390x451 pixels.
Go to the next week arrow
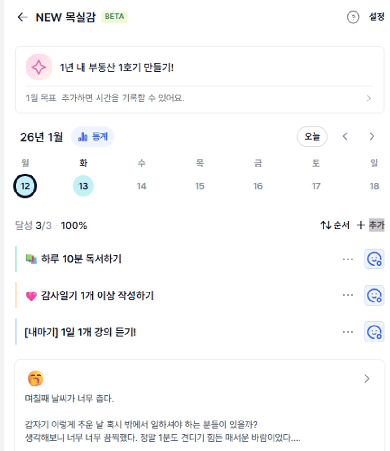tap(372, 137)
